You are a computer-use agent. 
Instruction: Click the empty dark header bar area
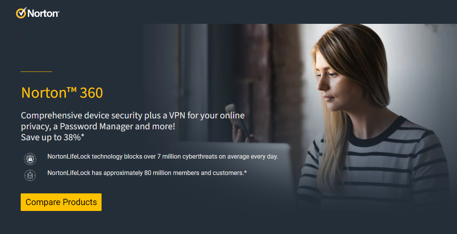coord(257,12)
